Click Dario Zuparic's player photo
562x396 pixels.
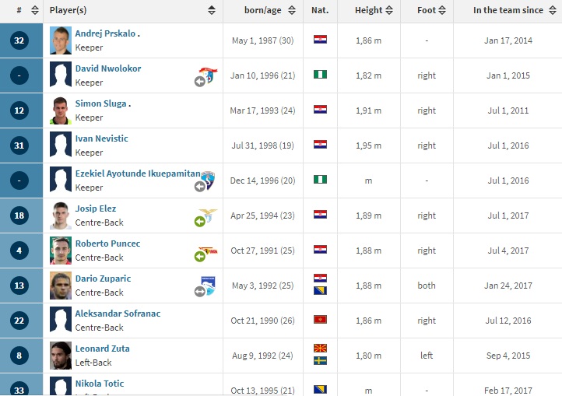(60, 285)
